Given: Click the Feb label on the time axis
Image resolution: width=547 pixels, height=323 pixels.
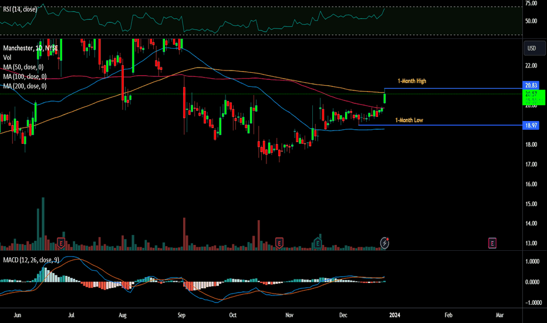Looking at the screenshot, I should point(448,315).
